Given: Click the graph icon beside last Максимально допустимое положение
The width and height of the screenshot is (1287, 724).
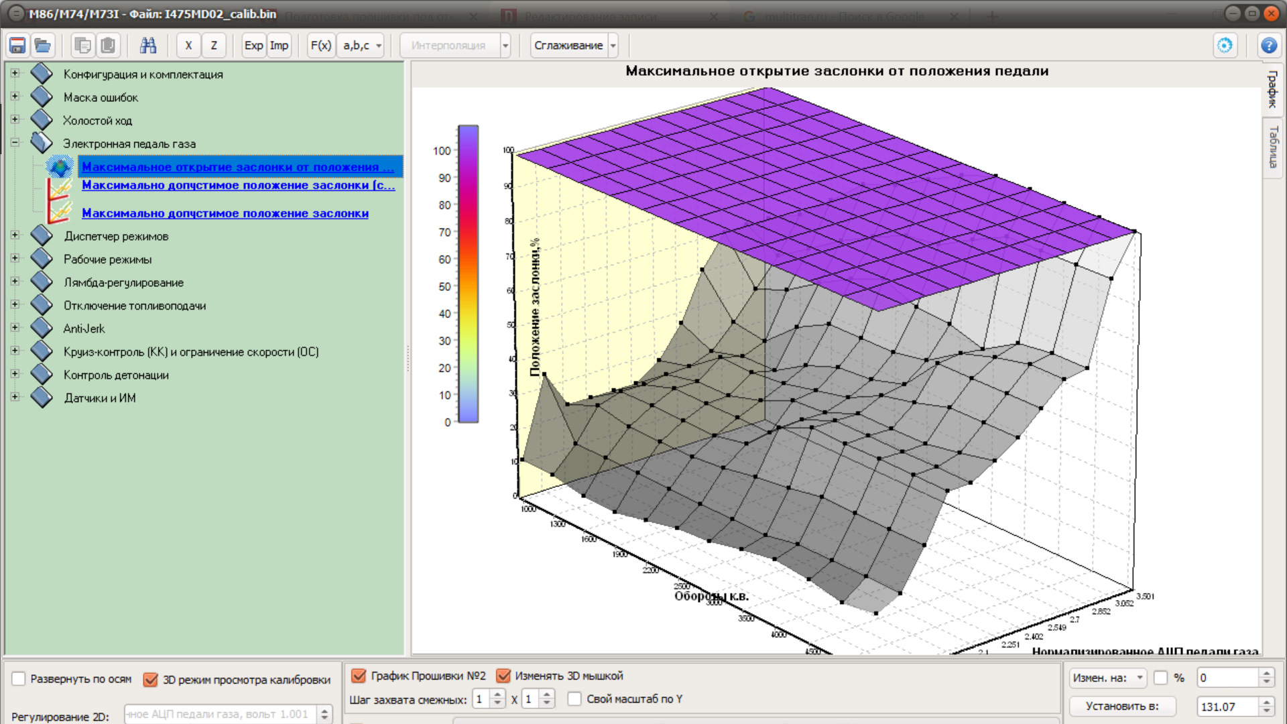Looking at the screenshot, I should click(60, 213).
